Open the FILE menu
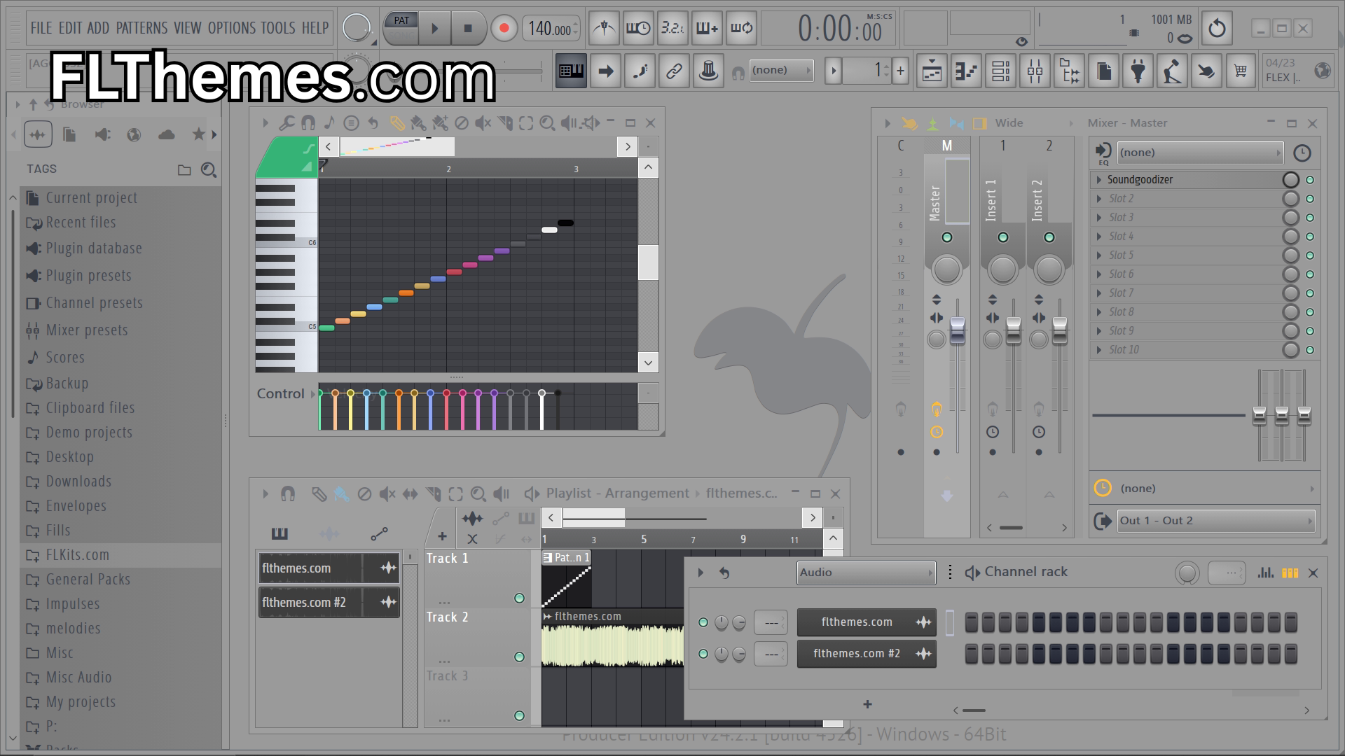The height and width of the screenshot is (756, 1345). pyautogui.click(x=41, y=28)
